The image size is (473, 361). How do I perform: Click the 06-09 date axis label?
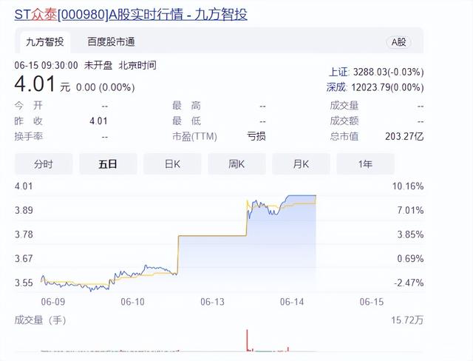pyautogui.click(x=53, y=302)
